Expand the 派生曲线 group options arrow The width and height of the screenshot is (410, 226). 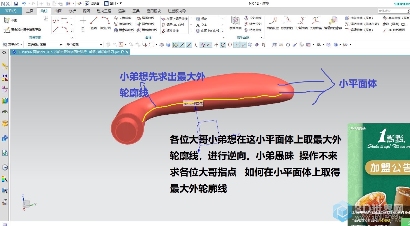(x=261, y=38)
